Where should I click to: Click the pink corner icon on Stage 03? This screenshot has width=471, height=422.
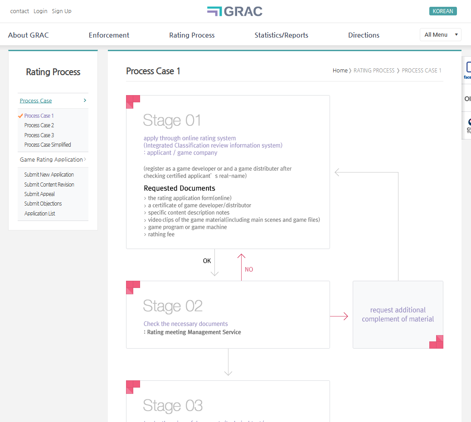tap(132, 387)
